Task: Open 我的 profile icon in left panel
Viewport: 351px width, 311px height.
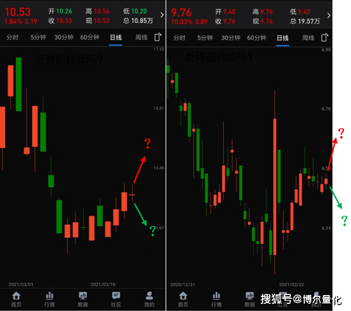Action: (149, 299)
